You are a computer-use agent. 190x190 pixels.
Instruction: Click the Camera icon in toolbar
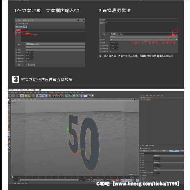pyautogui.click(x=89, y=96)
